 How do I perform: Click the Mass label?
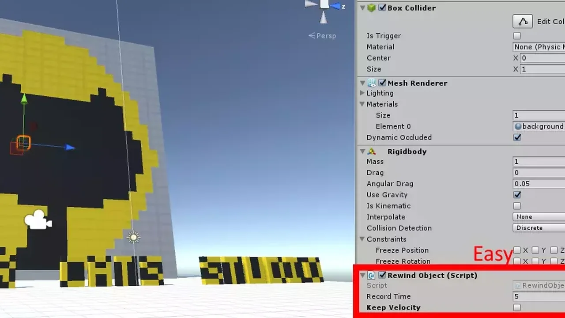tap(375, 162)
